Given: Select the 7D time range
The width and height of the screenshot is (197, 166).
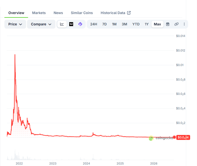Looking at the screenshot, I should [x=104, y=24].
